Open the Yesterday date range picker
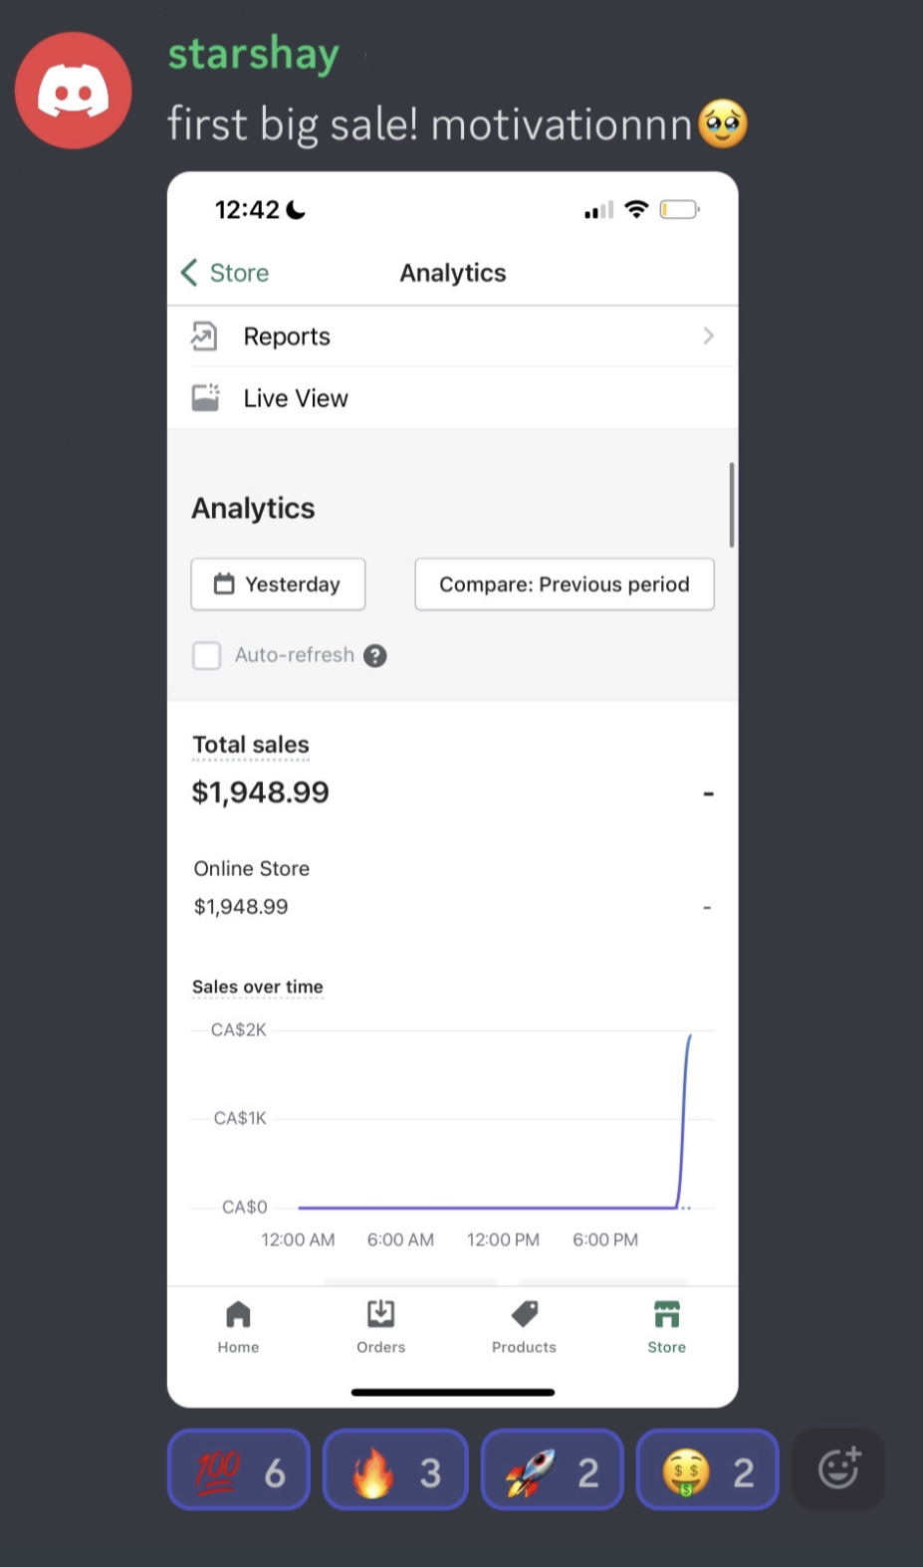This screenshot has width=923, height=1567. point(278,584)
